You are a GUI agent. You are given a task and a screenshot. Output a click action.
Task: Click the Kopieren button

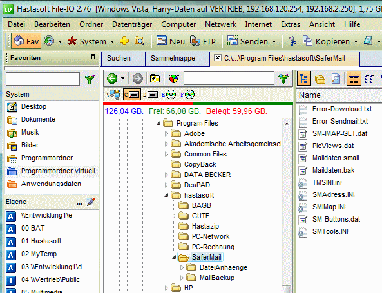pos(326,41)
